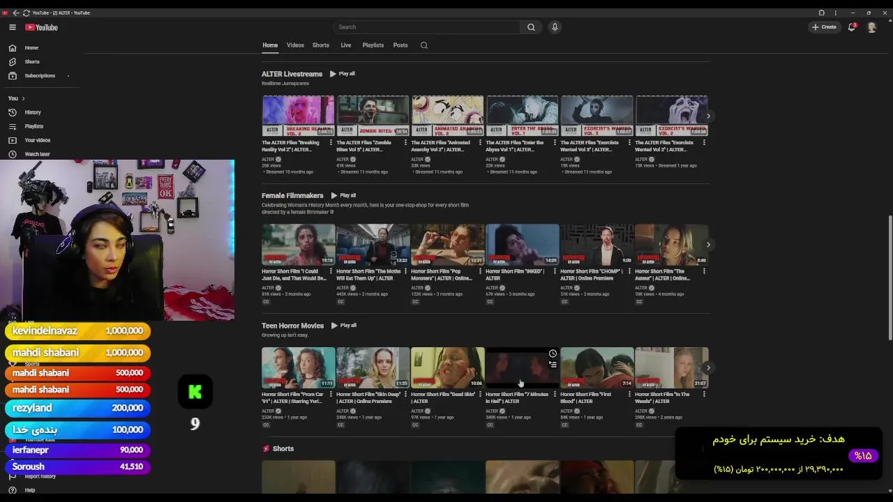Click the YouTube logo in the header
The width and height of the screenshot is (893, 502).
(42, 27)
